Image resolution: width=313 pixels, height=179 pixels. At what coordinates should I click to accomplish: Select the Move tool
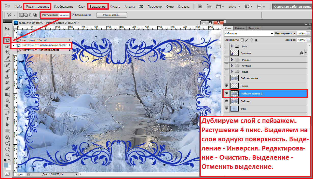[x=7, y=29]
